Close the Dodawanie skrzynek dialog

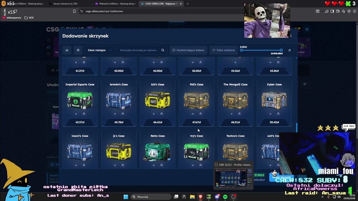291,36
